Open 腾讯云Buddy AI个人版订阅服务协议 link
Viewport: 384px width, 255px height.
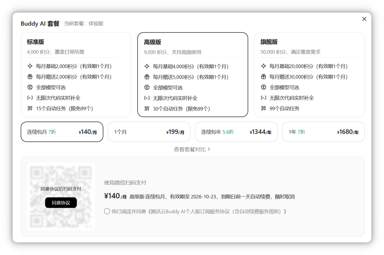coord(217,211)
